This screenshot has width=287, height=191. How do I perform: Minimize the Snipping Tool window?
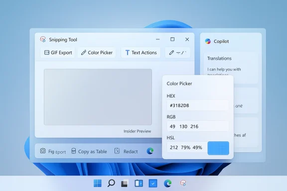click(x=157, y=39)
